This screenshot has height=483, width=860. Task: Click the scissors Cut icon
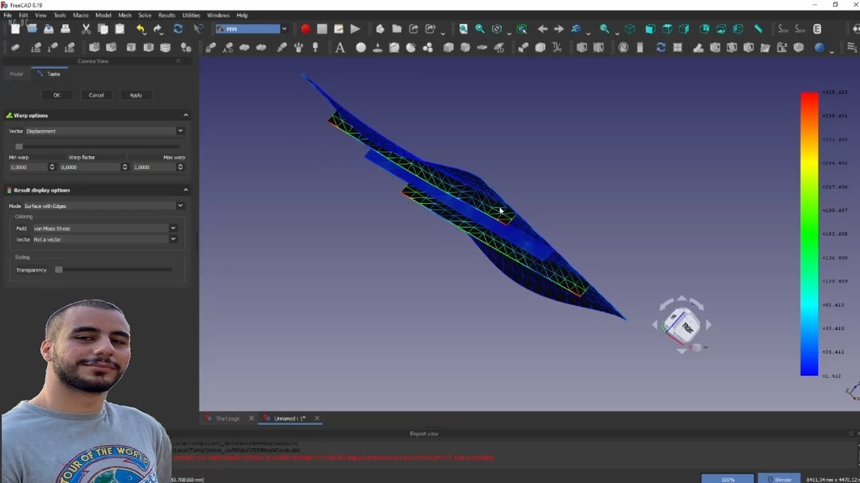pyautogui.click(x=86, y=29)
